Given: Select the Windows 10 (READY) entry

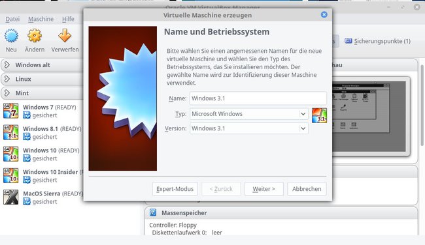Looking at the screenshot, I should point(42,154).
